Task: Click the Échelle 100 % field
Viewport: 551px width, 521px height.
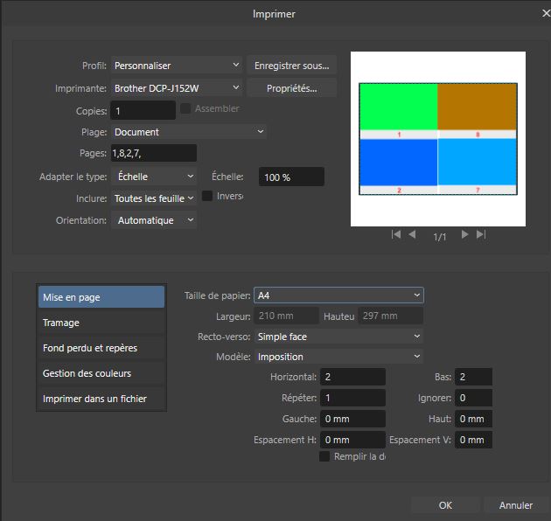Action: point(291,177)
